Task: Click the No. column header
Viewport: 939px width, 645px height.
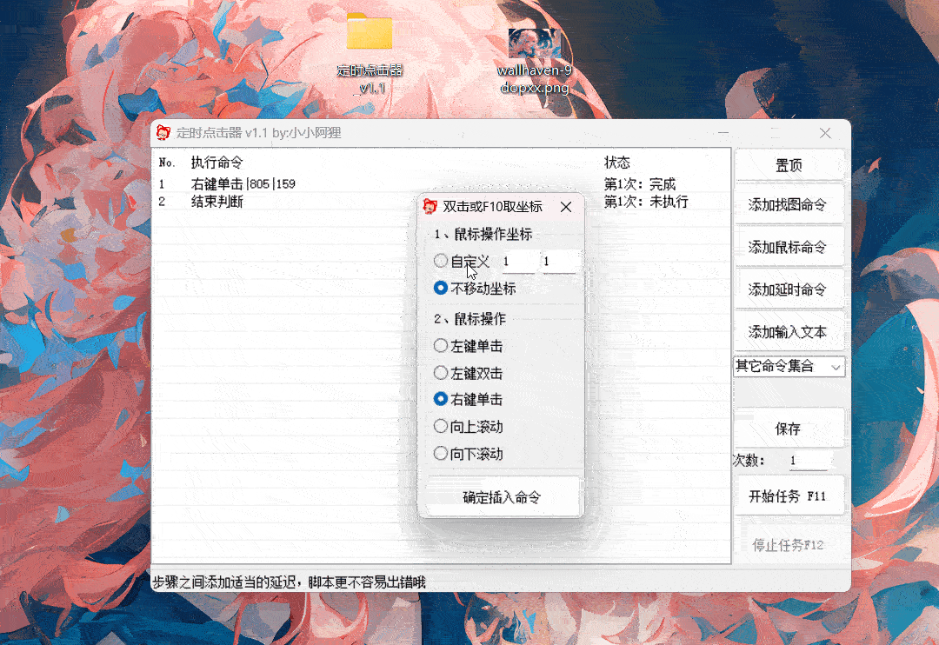Action: [167, 163]
